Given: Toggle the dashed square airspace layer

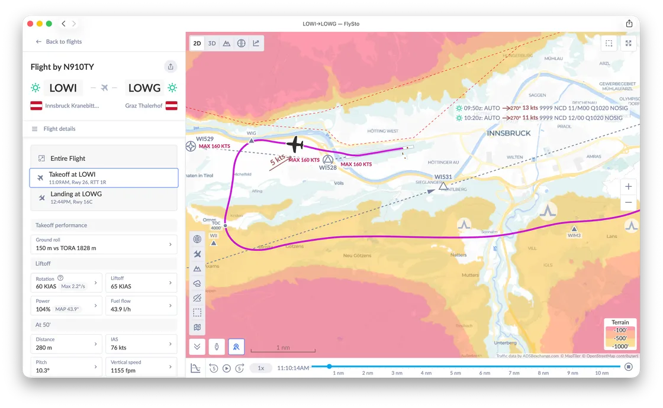Looking at the screenshot, I should (197, 313).
